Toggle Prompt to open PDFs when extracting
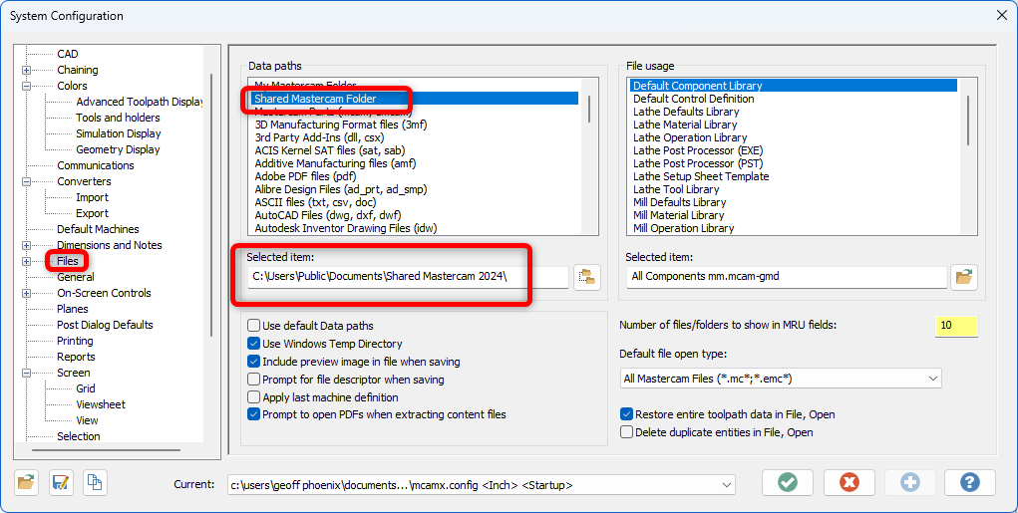This screenshot has height=513, width=1018. 254,414
